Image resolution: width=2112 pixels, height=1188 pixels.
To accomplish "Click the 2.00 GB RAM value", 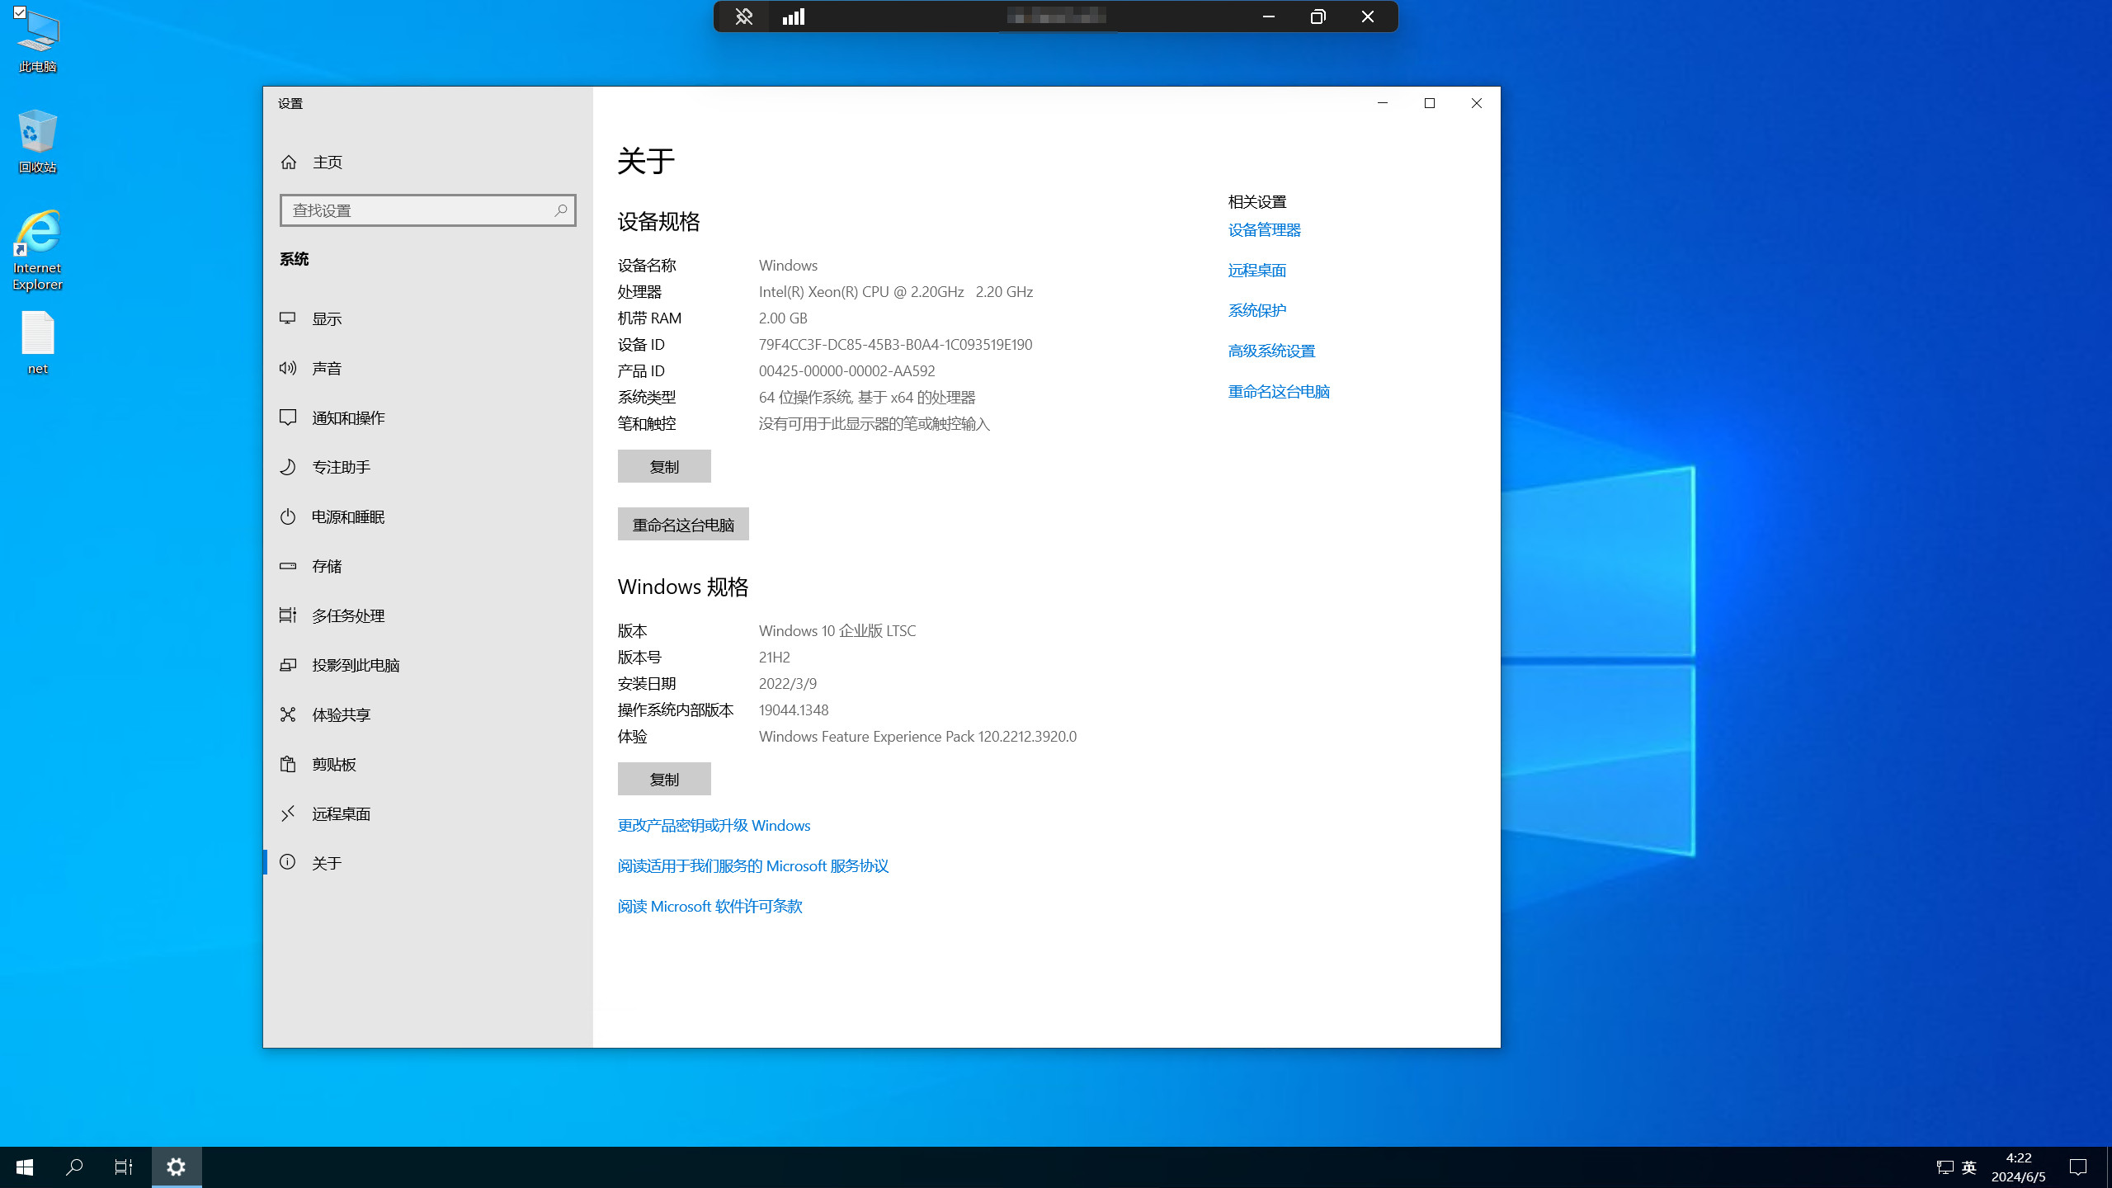I will (x=783, y=318).
